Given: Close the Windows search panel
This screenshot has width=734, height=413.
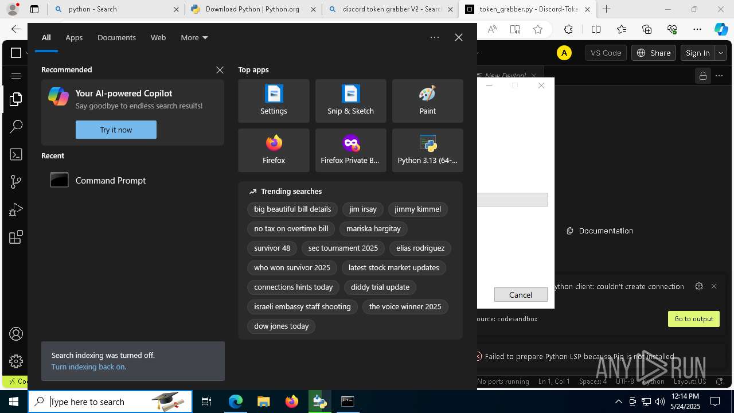Looking at the screenshot, I should [x=459, y=37].
